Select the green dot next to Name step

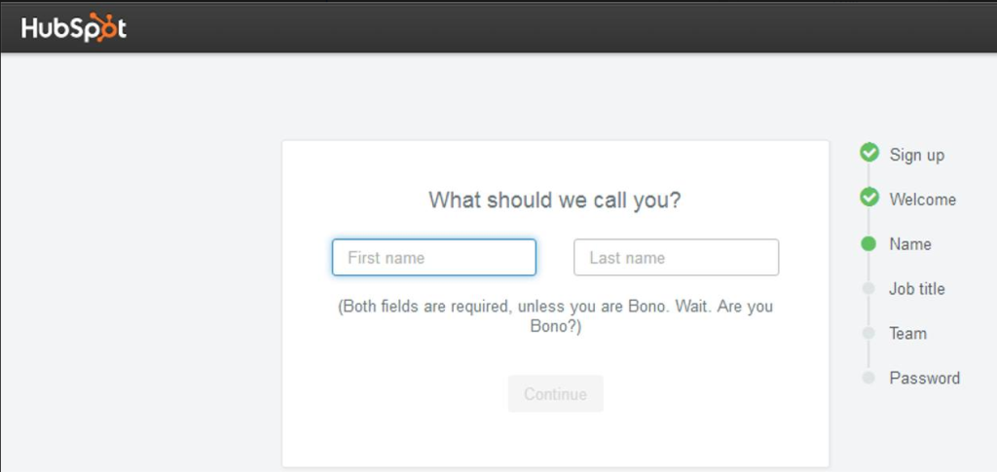click(x=868, y=244)
